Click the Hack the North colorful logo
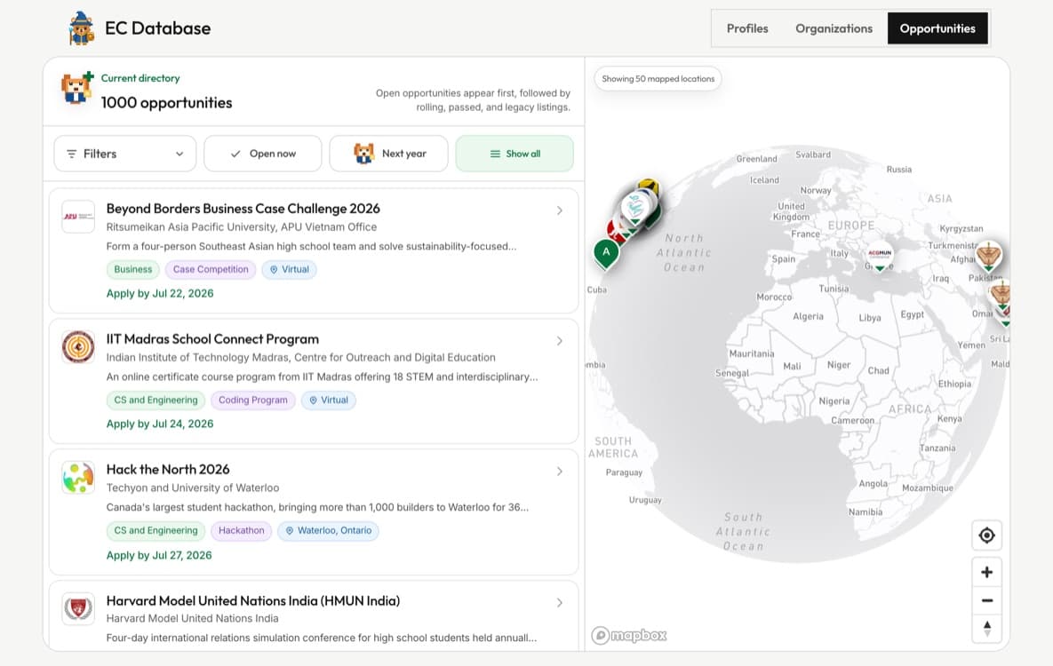 [78, 478]
